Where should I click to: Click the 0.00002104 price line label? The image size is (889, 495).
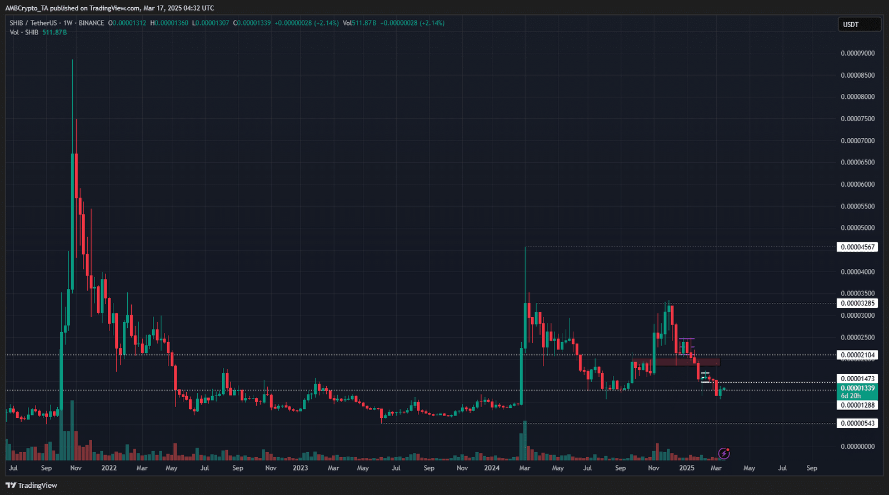(857, 355)
